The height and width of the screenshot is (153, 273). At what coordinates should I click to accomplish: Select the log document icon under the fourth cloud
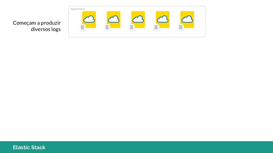click(156, 27)
